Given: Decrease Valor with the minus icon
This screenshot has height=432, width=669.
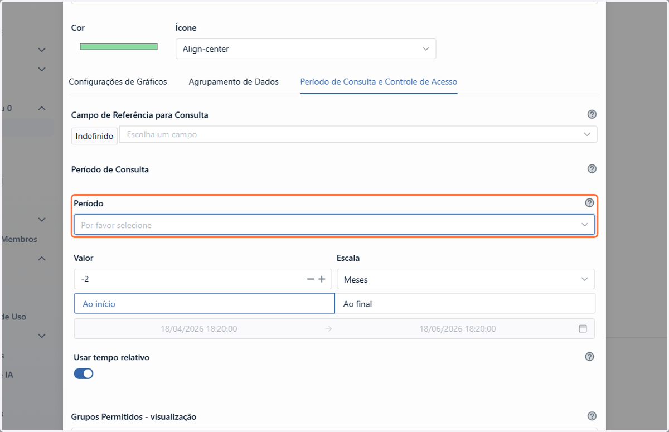Looking at the screenshot, I should (311, 279).
